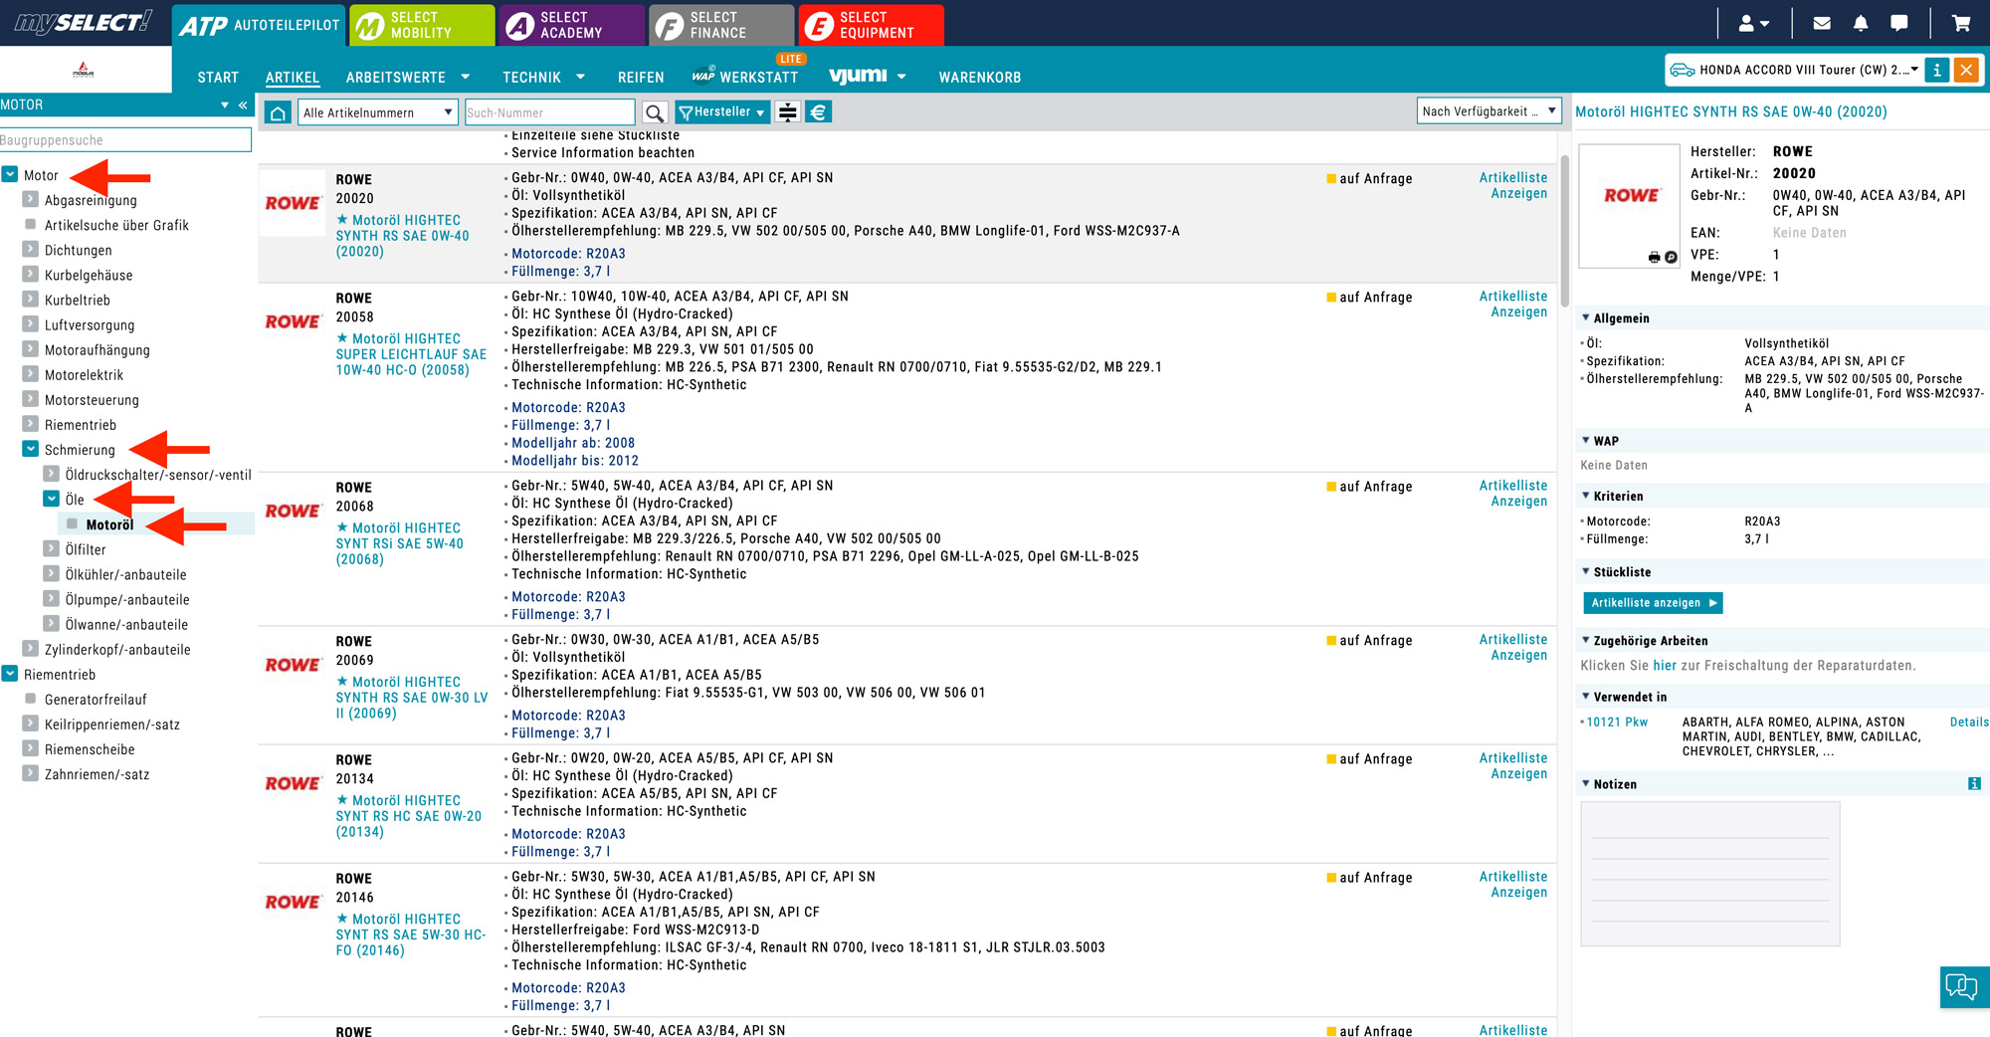The width and height of the screenshot is (1990, 1037).
Task: Click the vehicle info 'i' button
Action: pyautogui.click(x=1936, y=70)
